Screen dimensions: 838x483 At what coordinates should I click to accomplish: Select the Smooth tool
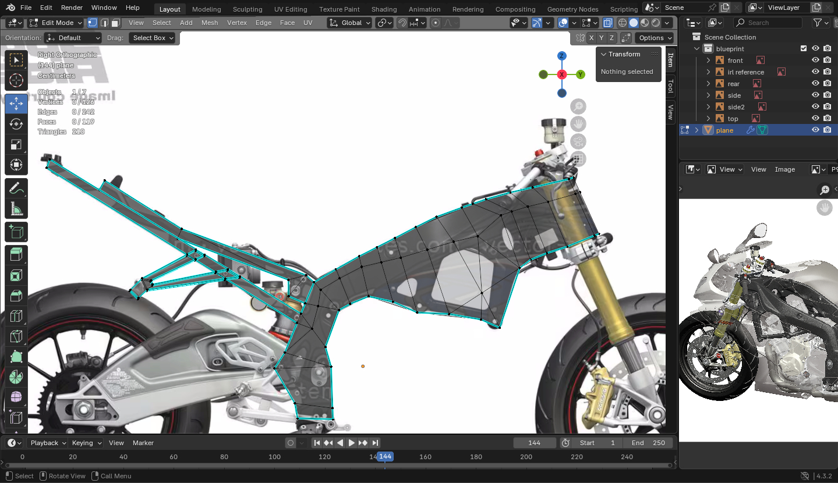(x=16, y=397)
